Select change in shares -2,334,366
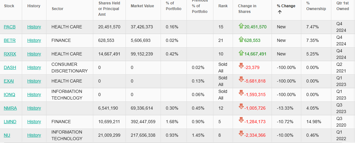 255,135
